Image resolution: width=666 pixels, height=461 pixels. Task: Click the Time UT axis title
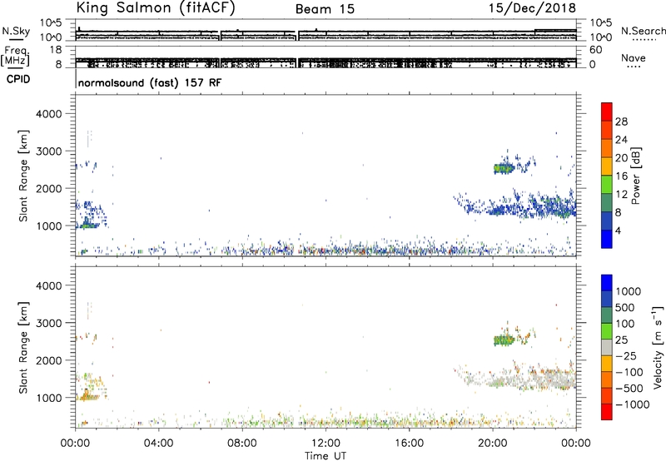[x=326, y=456]
